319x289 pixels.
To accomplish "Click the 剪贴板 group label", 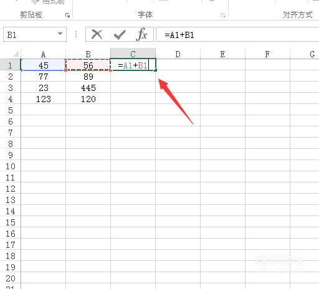I will click(x=31, y=15).
